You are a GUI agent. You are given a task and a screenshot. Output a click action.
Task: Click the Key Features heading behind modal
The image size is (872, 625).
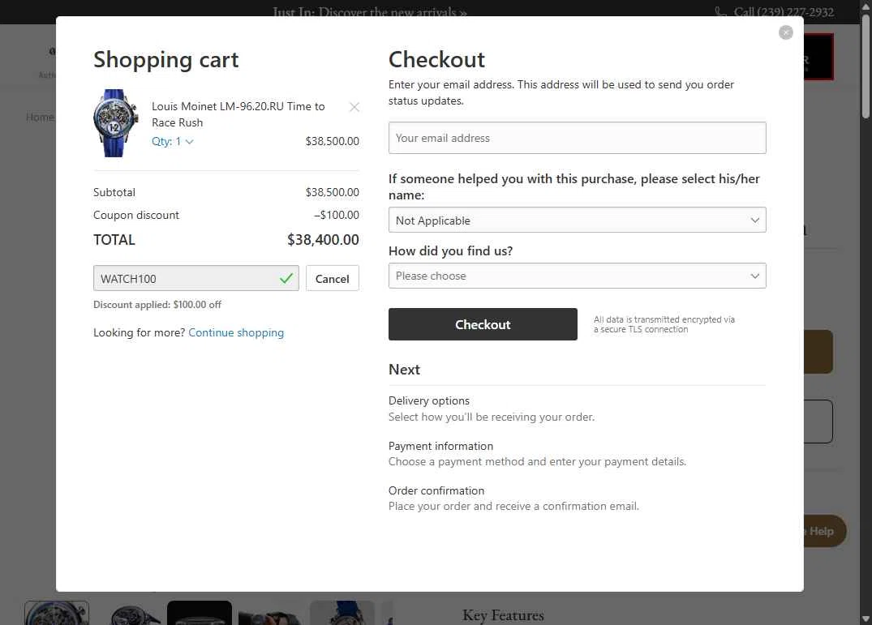click(x=503, y=615)
